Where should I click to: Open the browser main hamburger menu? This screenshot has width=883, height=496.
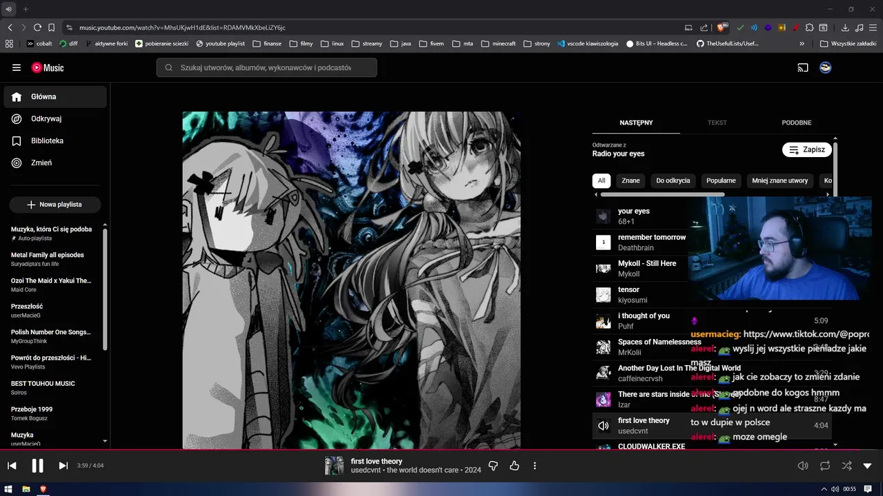pyautogui.click(x=873, y=28)
